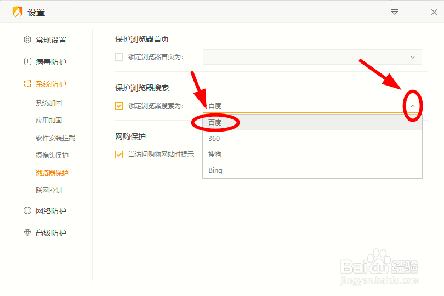
Task: Click the 保护浏览器首页 heading
Action: click(x=142, y=39)
